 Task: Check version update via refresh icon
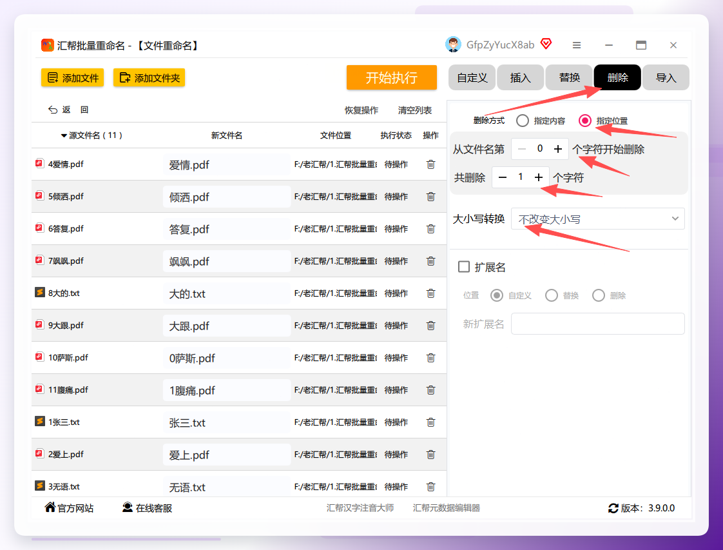click(x=613, y=508)
